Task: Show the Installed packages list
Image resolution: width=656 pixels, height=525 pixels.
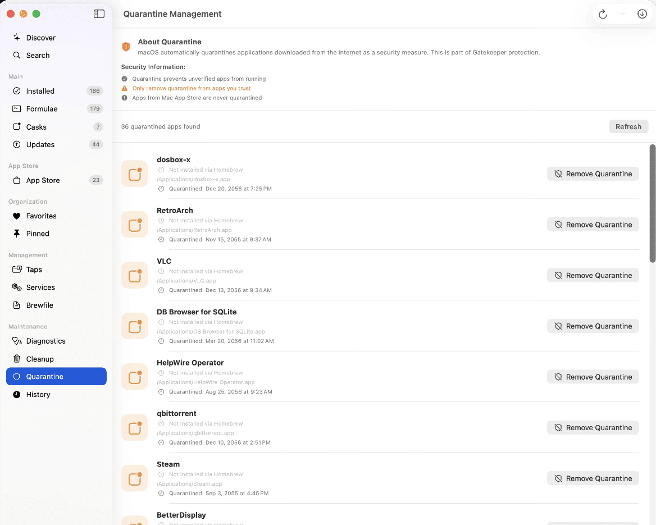Action: pos(40,91)
